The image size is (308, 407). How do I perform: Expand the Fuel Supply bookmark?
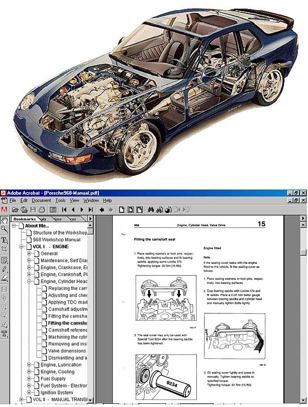point(29,379)
